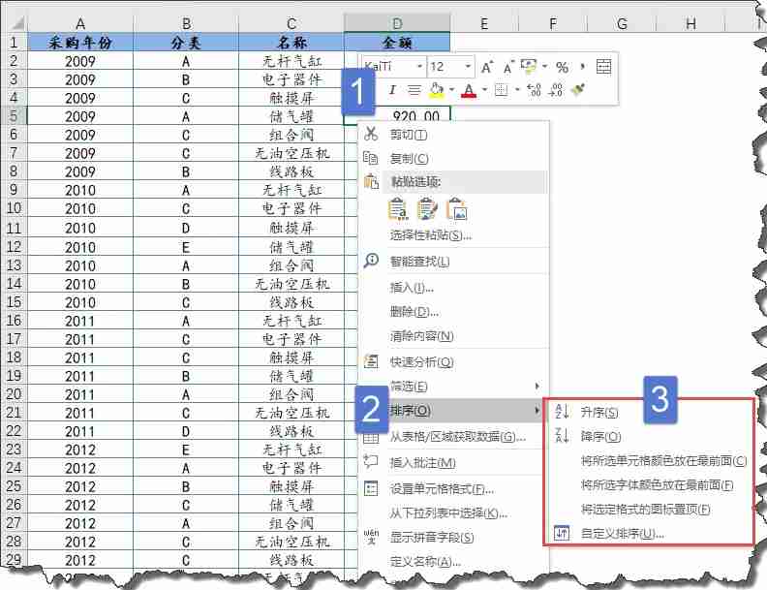Open the KaiTi font name dropdown

(x=419, y=67)
